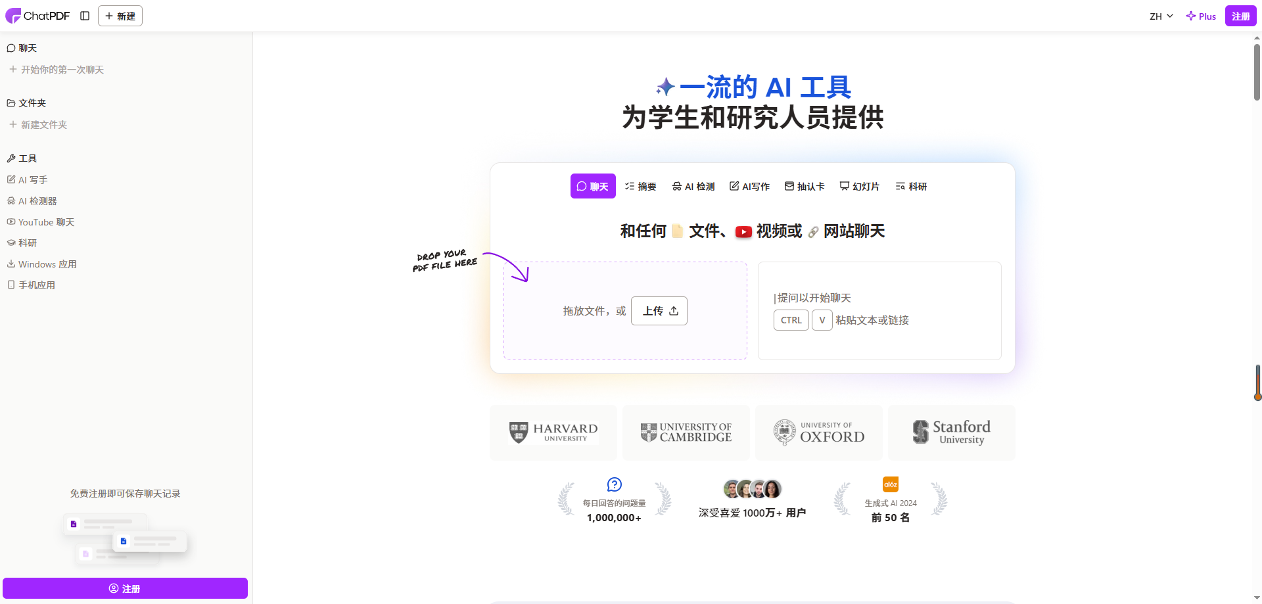The width and height of the screenshot is (1262, 604).
Task: Switch to the 摘要 tab
Action: pyautogui.click(x=641, y=187)
